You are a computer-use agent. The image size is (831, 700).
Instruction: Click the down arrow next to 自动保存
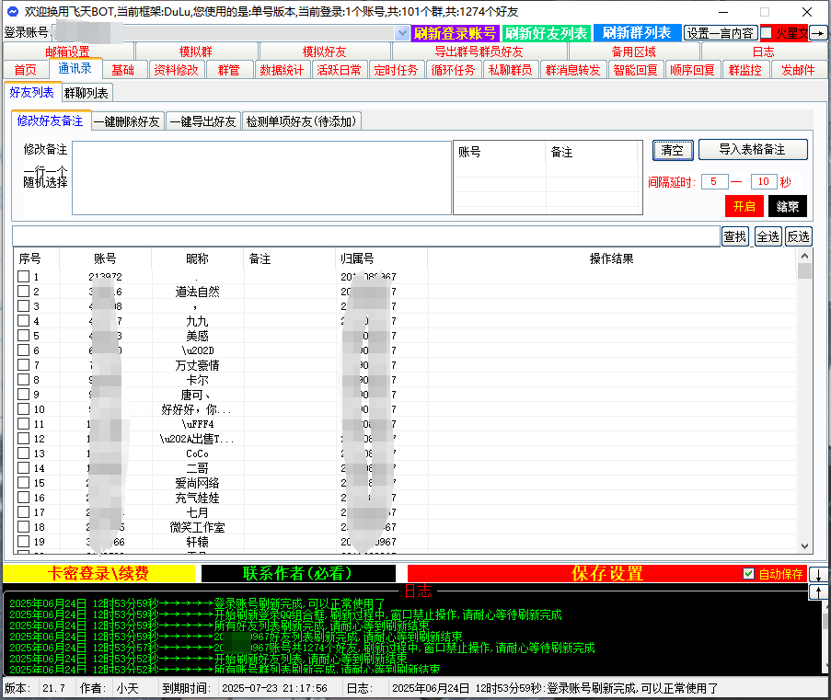tap(818, 574)
